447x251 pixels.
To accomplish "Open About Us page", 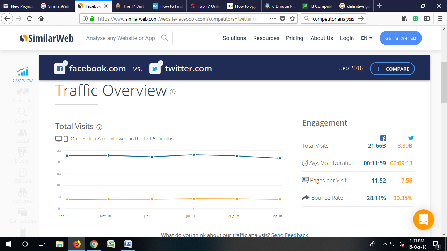I will point(322,38).
